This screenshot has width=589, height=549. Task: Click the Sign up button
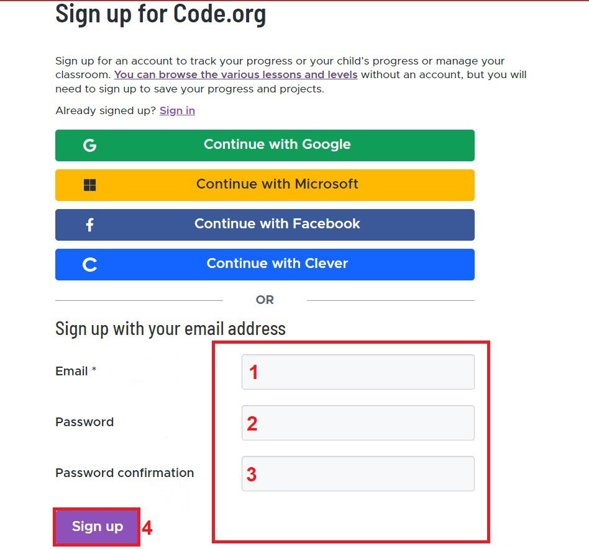(96, 526)
